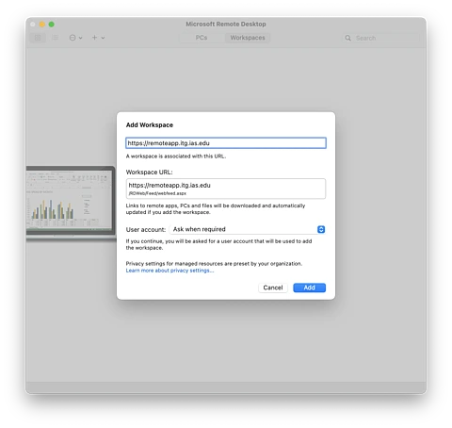This screenshot has width=452, height=428.
Task: Open the User account dropdown
Action: (x=248, y=229)
